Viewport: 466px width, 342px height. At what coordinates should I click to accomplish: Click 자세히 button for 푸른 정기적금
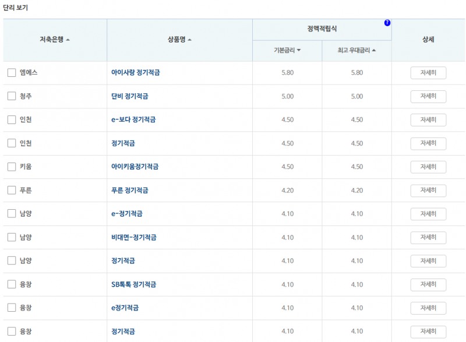[x=428, y=190]
